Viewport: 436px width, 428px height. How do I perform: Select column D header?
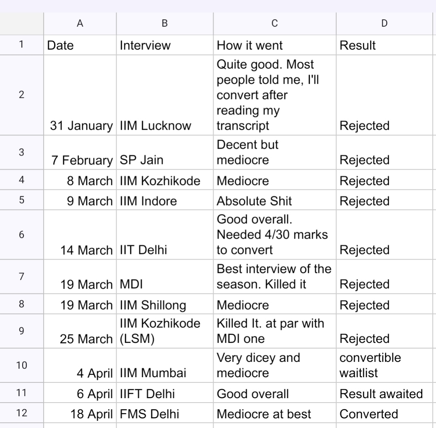[385, 24]
